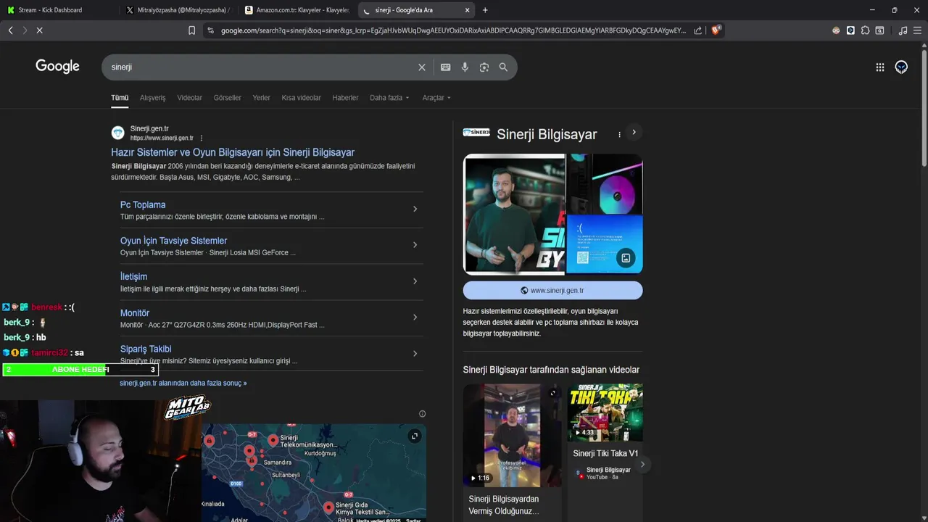Switch to the Mitralyözpasha X tab
Viewport: 928px width, 522px height.
(x=178, y=10)
